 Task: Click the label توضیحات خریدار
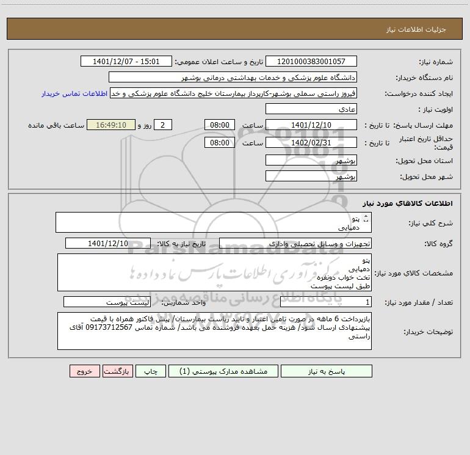[x=428, y=332]
